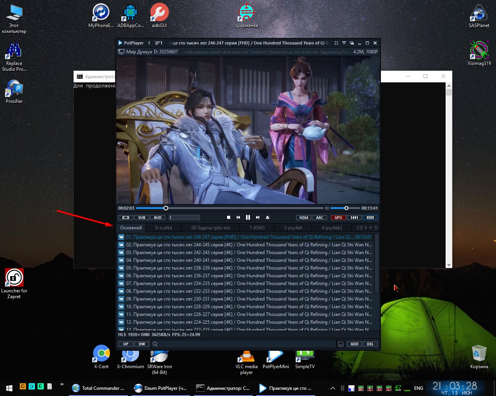Show more playlist tabs with right chevron
496x396 pixels.
[x=365, y=228]
